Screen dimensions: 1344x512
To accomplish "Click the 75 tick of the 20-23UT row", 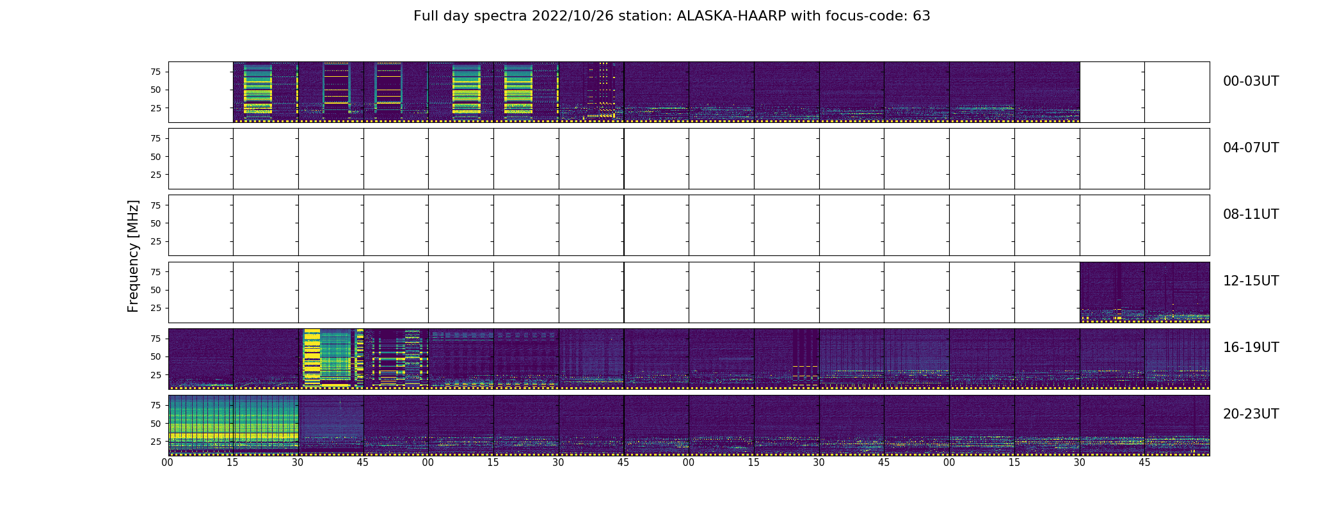I will [156, 405].
